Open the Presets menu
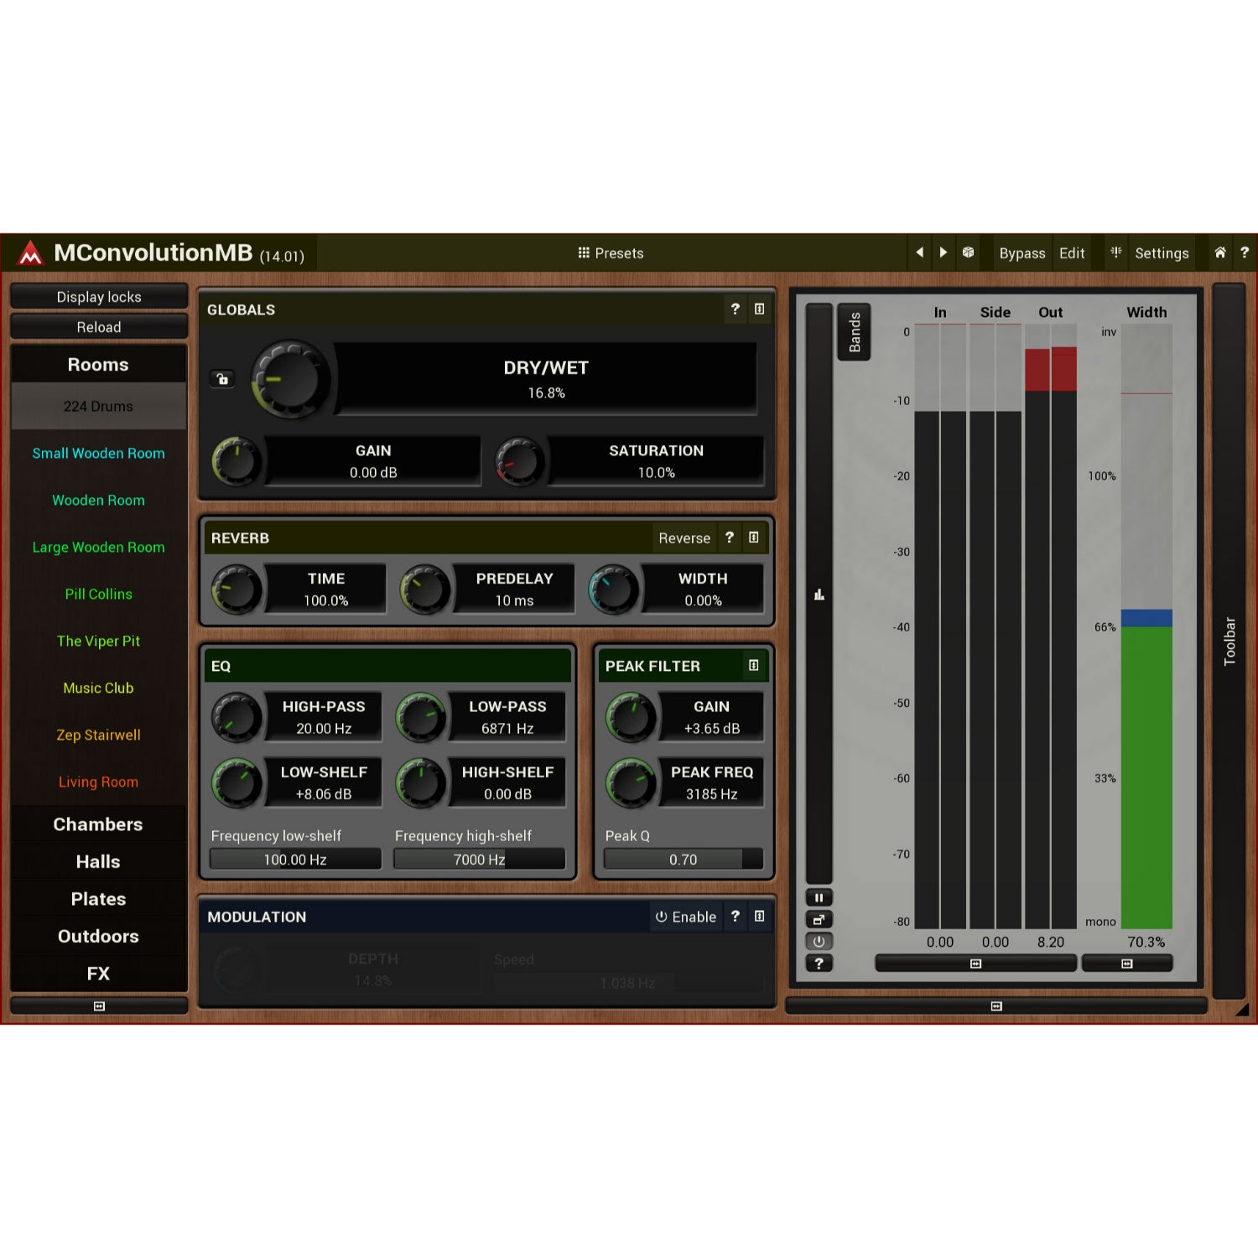Image resolution: width=1258 pixels, height=1258 pixels. tap(611, 253)
